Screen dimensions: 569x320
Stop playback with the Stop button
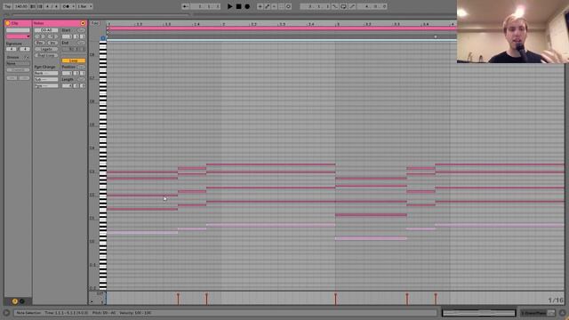click(x=238, y=6)
